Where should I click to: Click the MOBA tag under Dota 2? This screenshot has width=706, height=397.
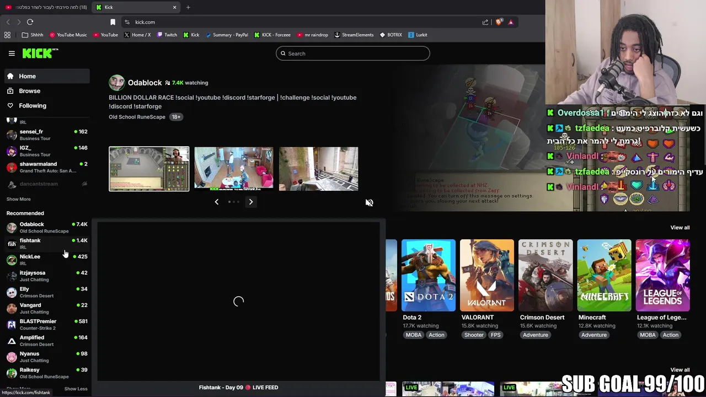pos(413,335)
